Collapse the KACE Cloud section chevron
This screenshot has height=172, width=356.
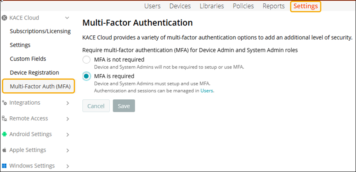pos(67,18)
